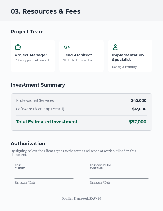Click the Authorization section heading
163x211 pixels.
tap(28, 144)
